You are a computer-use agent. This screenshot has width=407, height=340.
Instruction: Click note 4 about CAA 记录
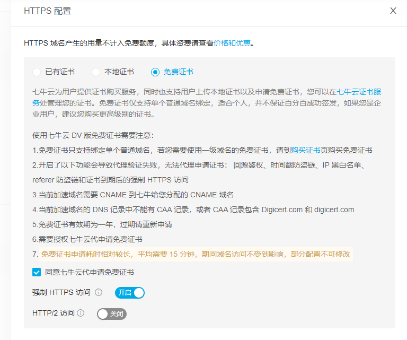point(193,210)
